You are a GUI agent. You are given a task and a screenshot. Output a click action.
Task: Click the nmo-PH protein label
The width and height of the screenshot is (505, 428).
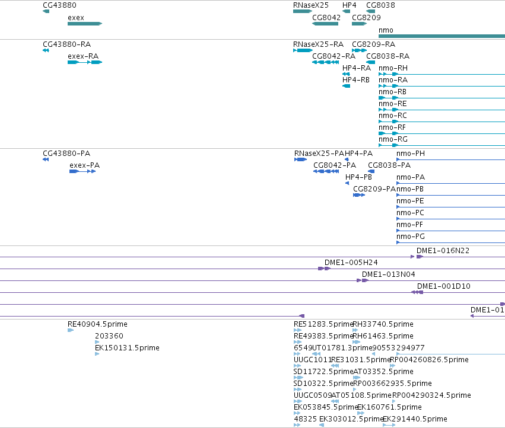(x=410, y=154)
